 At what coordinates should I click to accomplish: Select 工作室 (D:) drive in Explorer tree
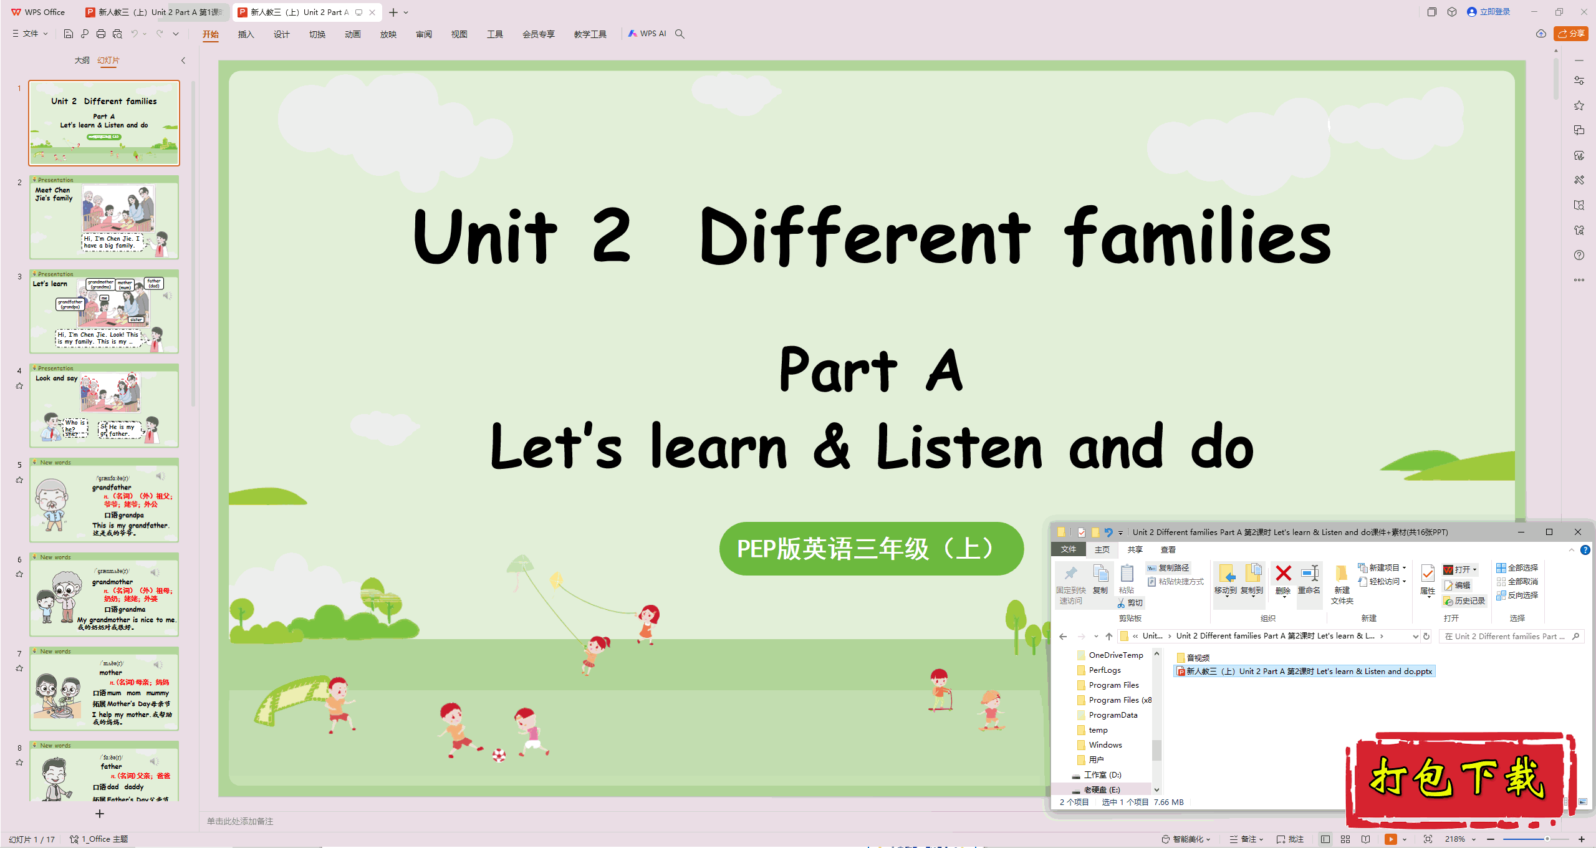click(1097, 774)
